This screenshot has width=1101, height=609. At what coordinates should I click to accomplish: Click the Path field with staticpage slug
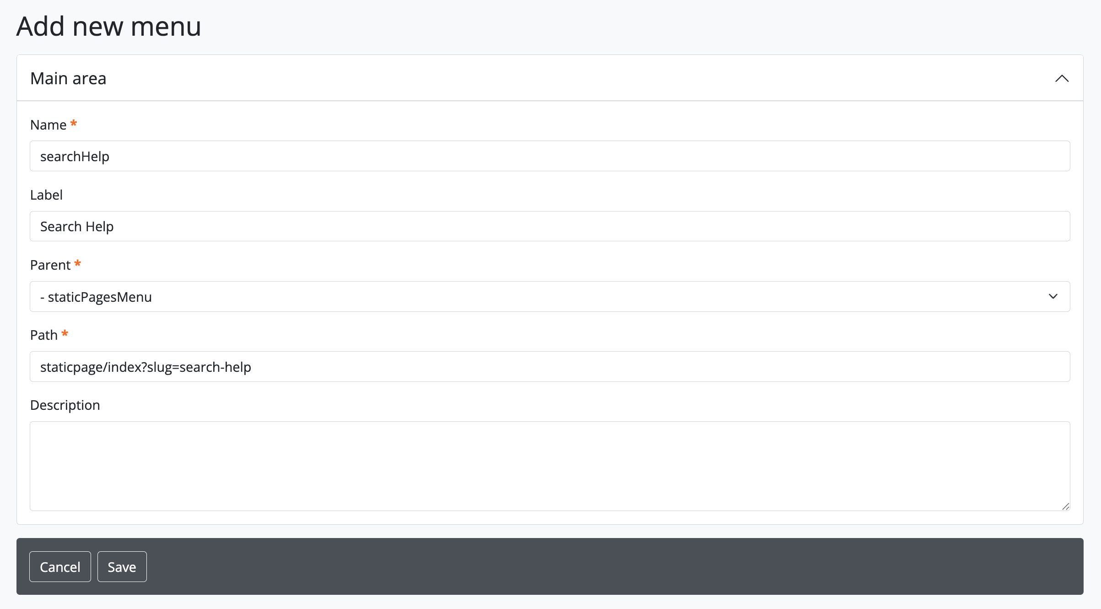pos(550,367)
